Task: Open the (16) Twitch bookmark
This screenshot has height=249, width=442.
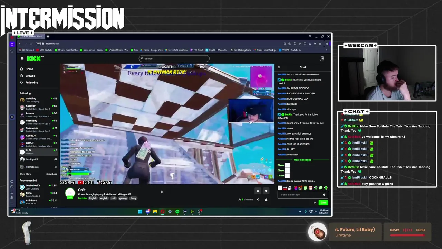Action: (x=196, y=50)
